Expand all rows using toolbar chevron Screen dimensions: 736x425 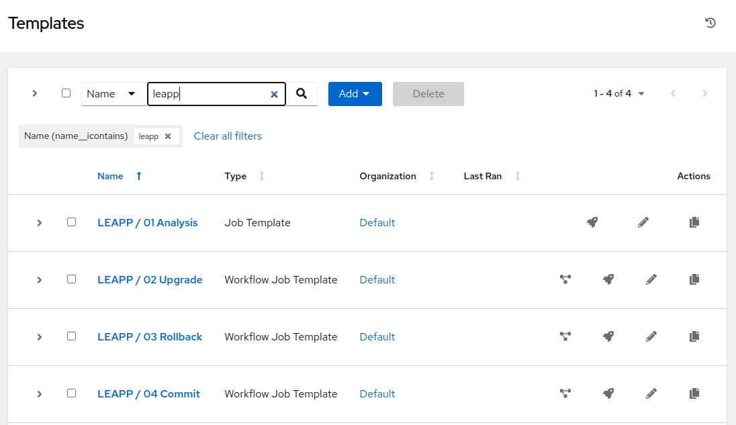[35, 93]
